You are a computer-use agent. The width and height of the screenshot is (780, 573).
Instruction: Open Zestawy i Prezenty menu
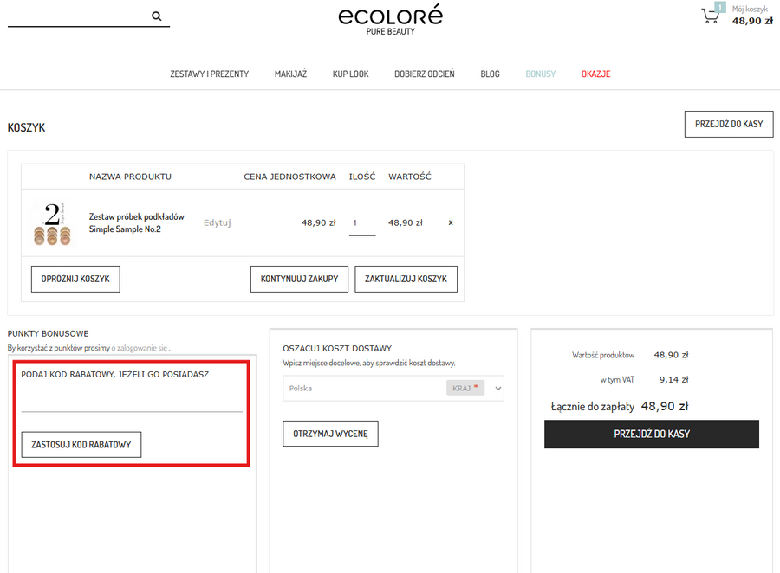[209, 74]
